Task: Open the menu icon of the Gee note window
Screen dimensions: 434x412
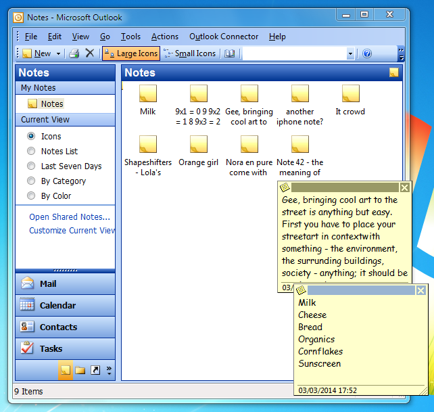Action: click(285, 187)
